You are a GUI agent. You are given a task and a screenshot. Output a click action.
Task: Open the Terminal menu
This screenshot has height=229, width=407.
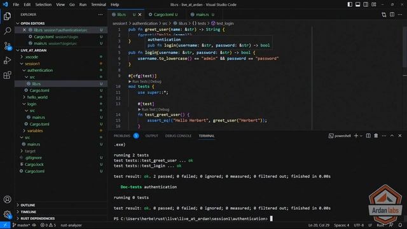tap(99, 4)
